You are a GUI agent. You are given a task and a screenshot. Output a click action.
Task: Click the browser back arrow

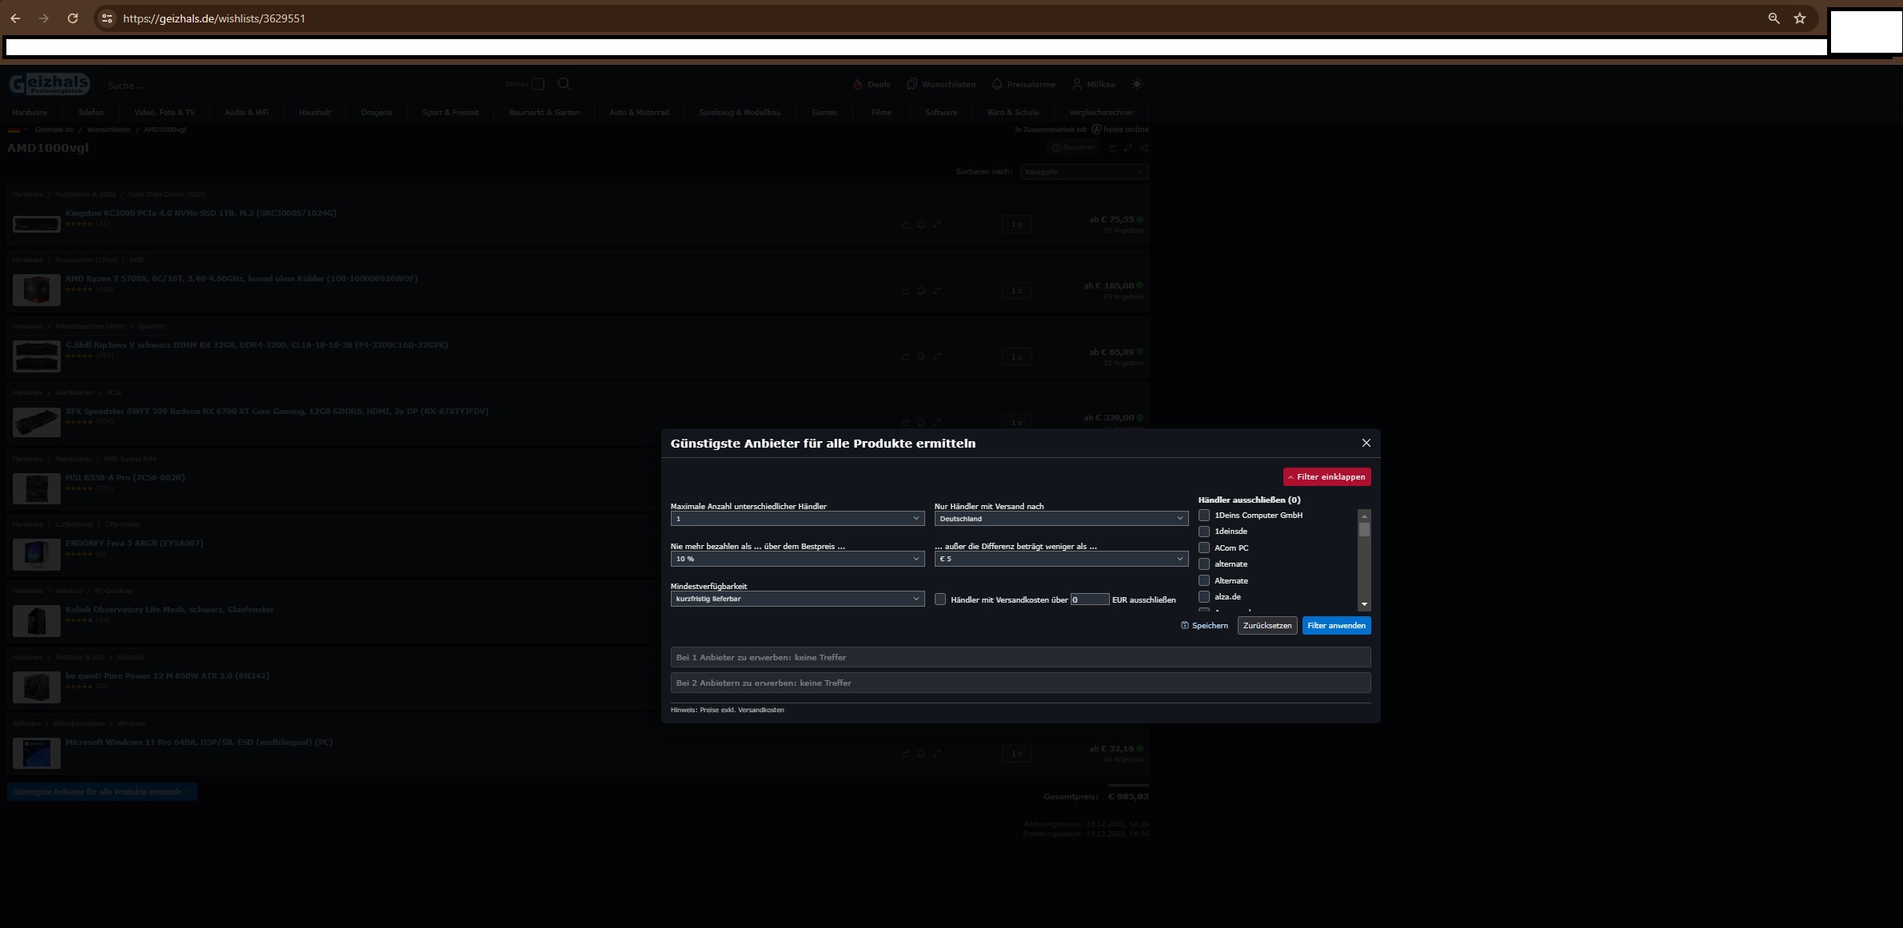(15, 18)
